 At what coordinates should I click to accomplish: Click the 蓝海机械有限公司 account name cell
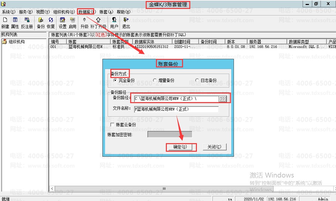88,47
